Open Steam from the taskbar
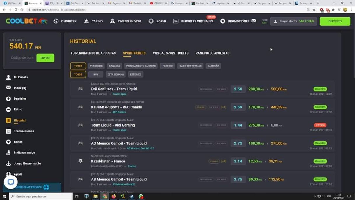Viewport: 355px width, 200px height. pos(132,197)
